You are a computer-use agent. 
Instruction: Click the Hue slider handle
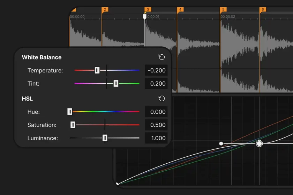click(70, 111)
